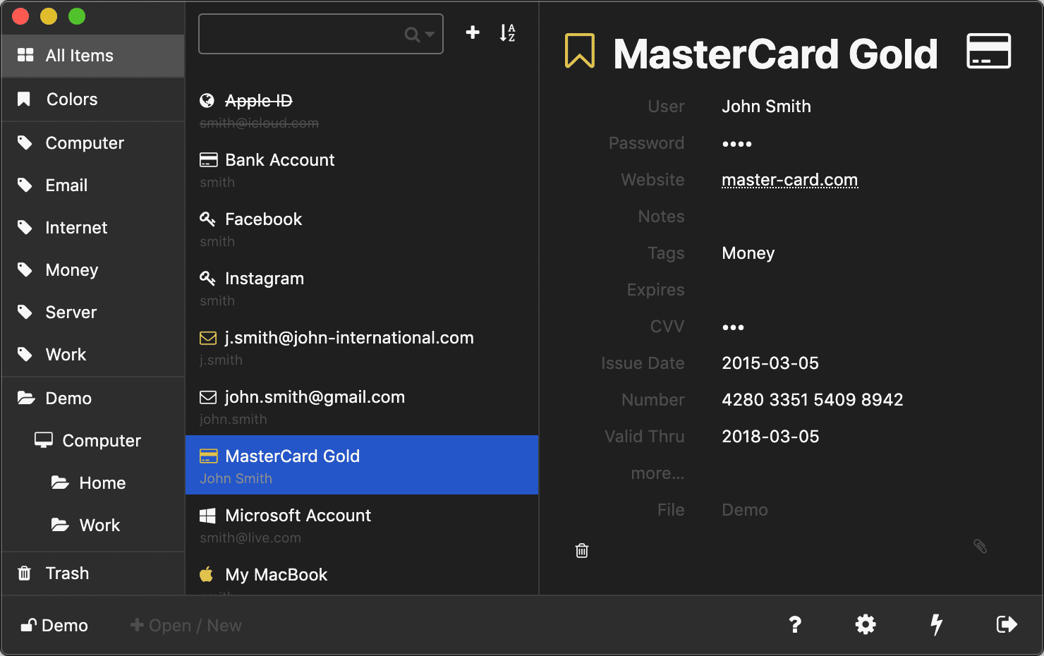The height and width of the screenshot is (656, 1044).
Task: Click the Expires field label
Action: click(655, 290)
